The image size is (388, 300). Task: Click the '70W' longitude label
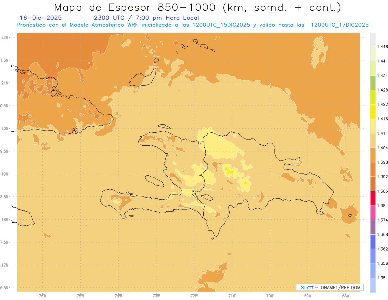click(x=270, y=296)
